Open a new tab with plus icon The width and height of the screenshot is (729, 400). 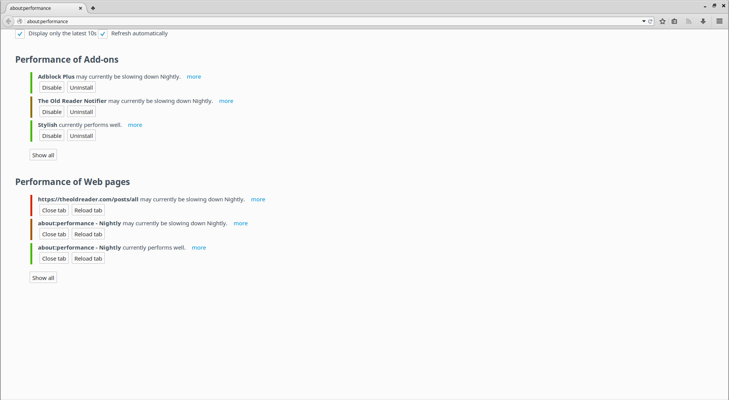(93, 8)
